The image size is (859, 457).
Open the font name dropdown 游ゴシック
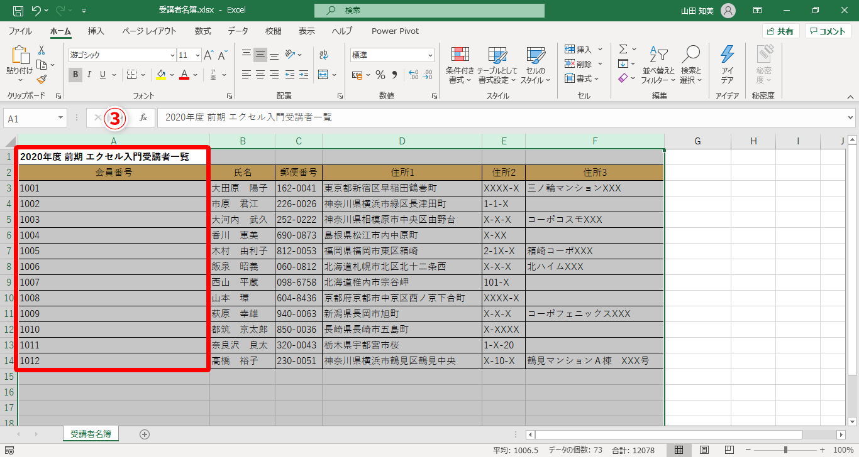(x=172, y=55)
